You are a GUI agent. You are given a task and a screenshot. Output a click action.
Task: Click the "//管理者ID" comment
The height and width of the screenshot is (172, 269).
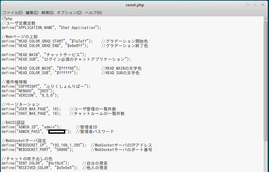(86, 127)
